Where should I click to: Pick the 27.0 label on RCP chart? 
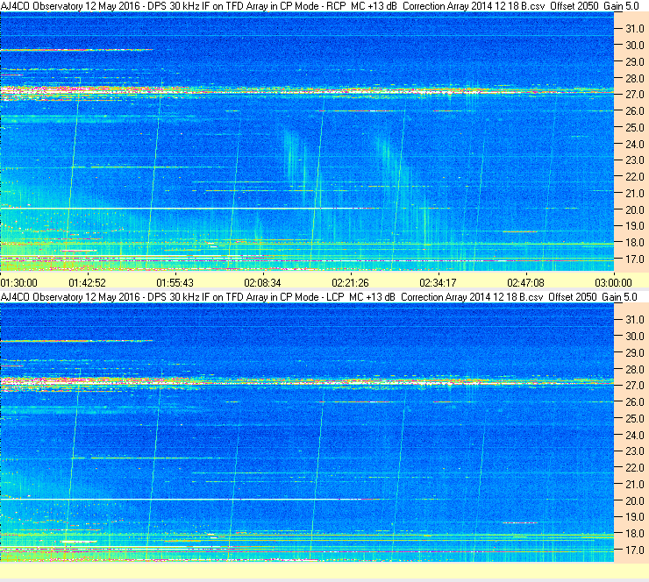tap(635, 95)
